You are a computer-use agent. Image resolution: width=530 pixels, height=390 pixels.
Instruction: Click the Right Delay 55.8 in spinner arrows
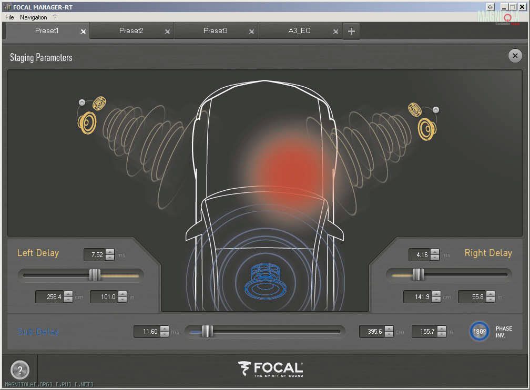(491, 297)
